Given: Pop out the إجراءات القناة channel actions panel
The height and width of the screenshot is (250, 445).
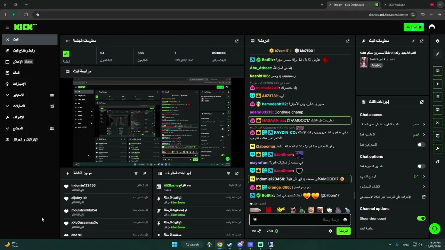Looking at the screenshot, I should 422,102.
